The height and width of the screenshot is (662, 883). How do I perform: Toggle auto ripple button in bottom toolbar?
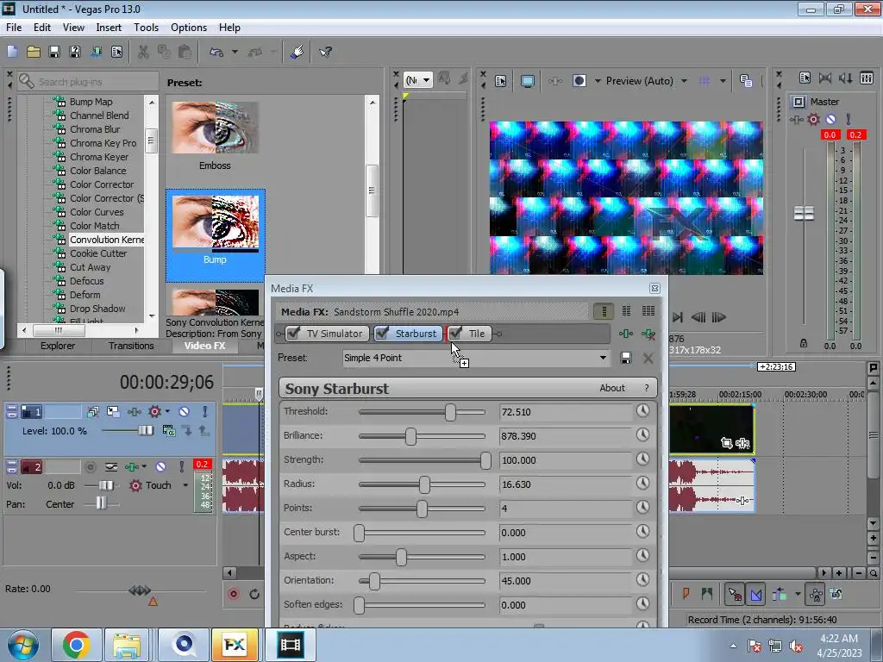780,594
